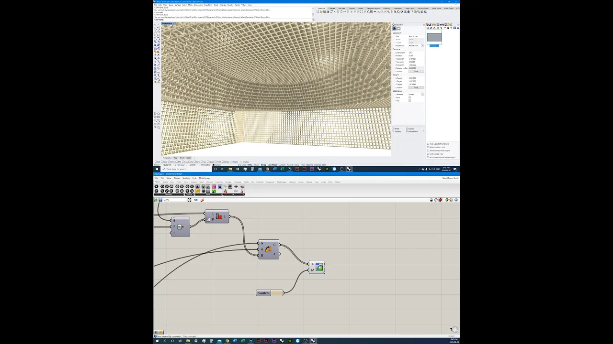Open the Grasshopper Display menu

[x=177, y=178]
